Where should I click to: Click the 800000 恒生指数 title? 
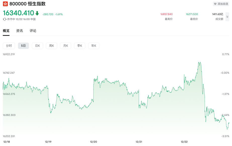27,4
